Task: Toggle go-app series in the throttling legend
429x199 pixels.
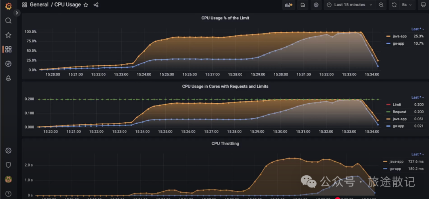Action: (395, 169)
